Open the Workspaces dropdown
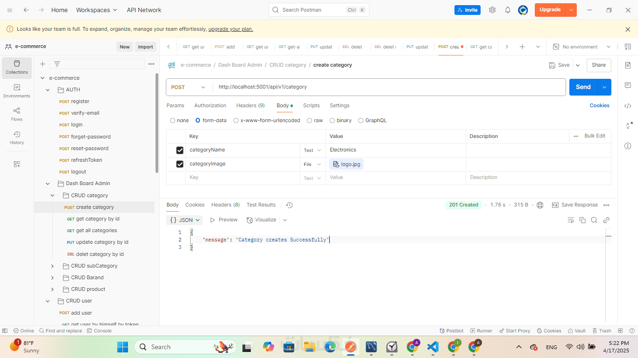 (x=97, y=10)
